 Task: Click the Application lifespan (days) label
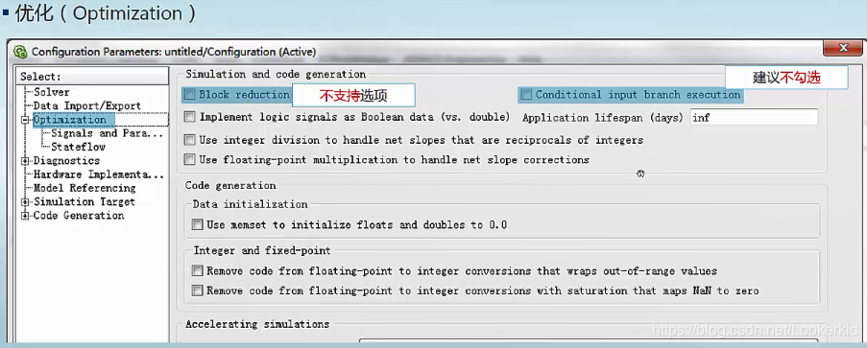click(603, 118)
